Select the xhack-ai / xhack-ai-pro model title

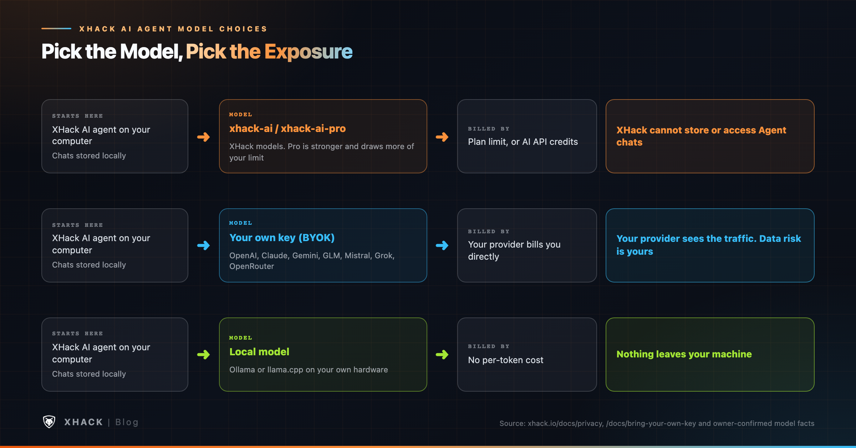[x=287, y=128]
